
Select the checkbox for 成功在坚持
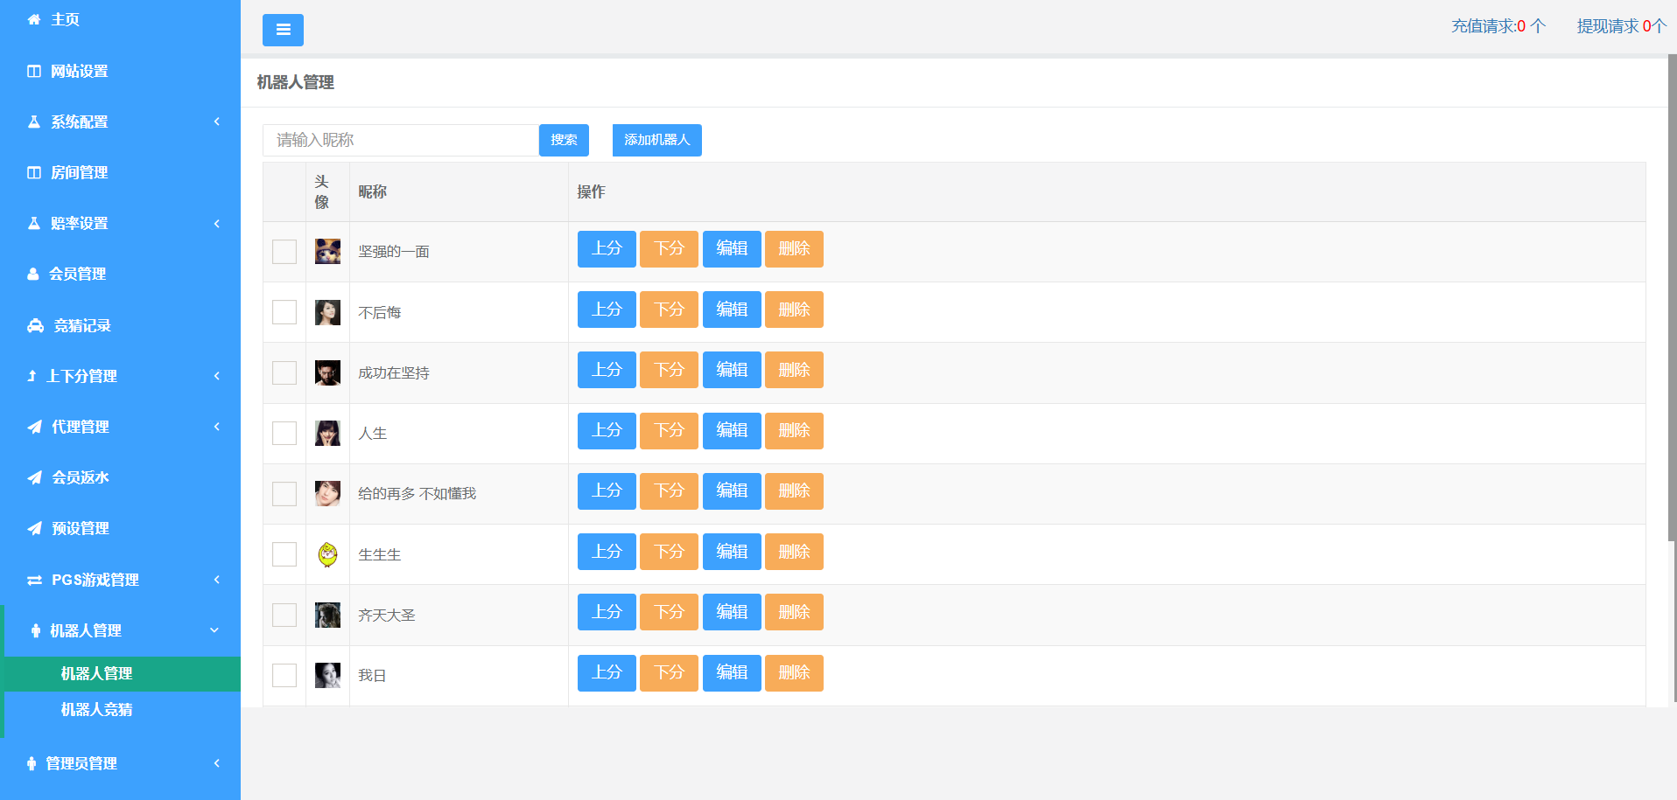284,372
